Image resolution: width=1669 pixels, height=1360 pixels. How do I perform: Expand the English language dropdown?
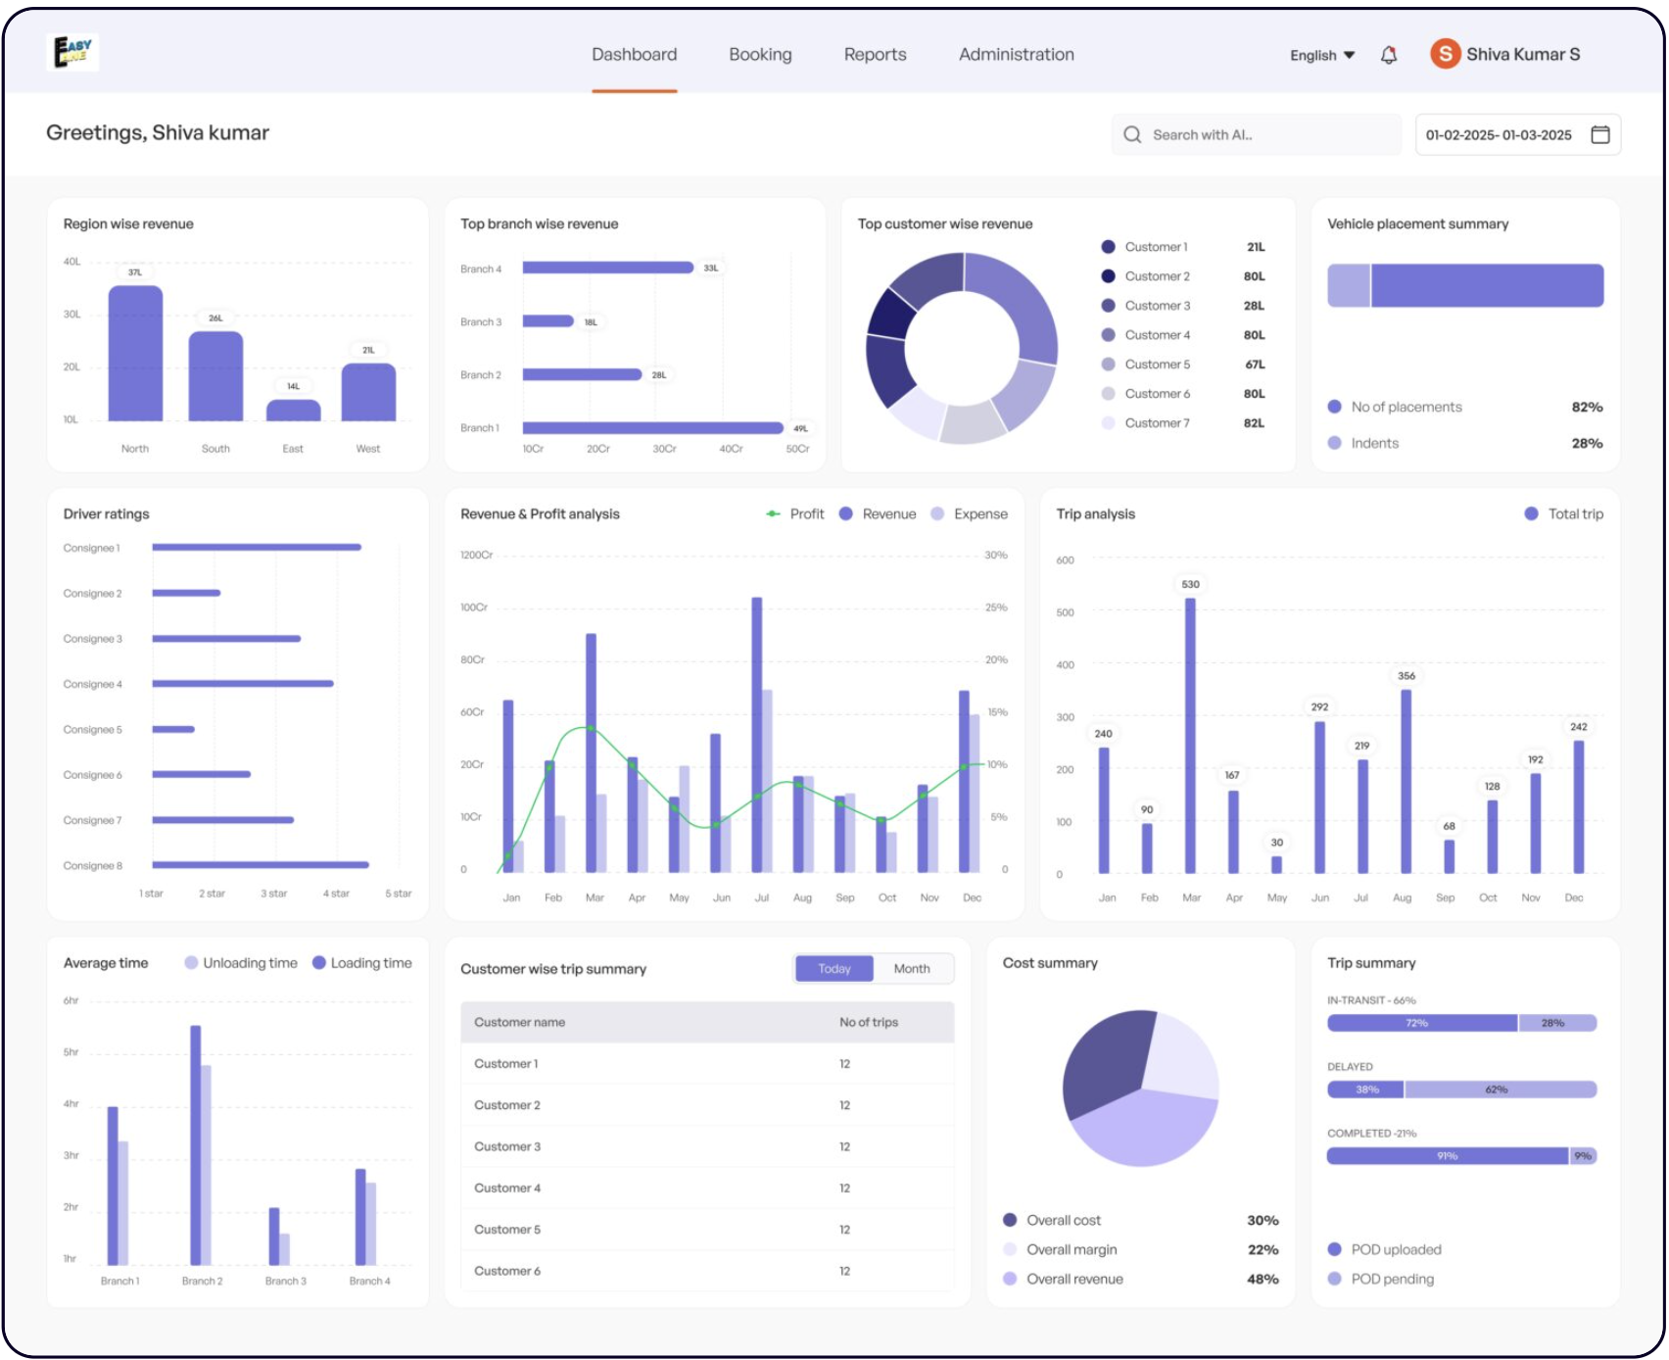tap(1321, 55)
